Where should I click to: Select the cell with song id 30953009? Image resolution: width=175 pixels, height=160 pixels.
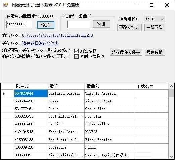click(31, 155)
